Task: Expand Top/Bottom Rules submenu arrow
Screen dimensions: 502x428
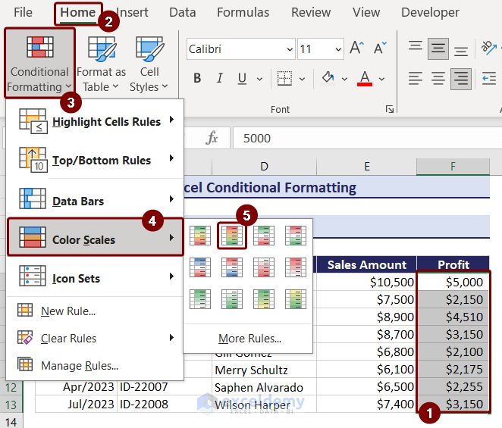Action: coord(171,158)
